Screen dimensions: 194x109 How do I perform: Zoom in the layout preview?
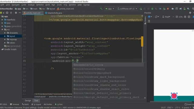185,17
